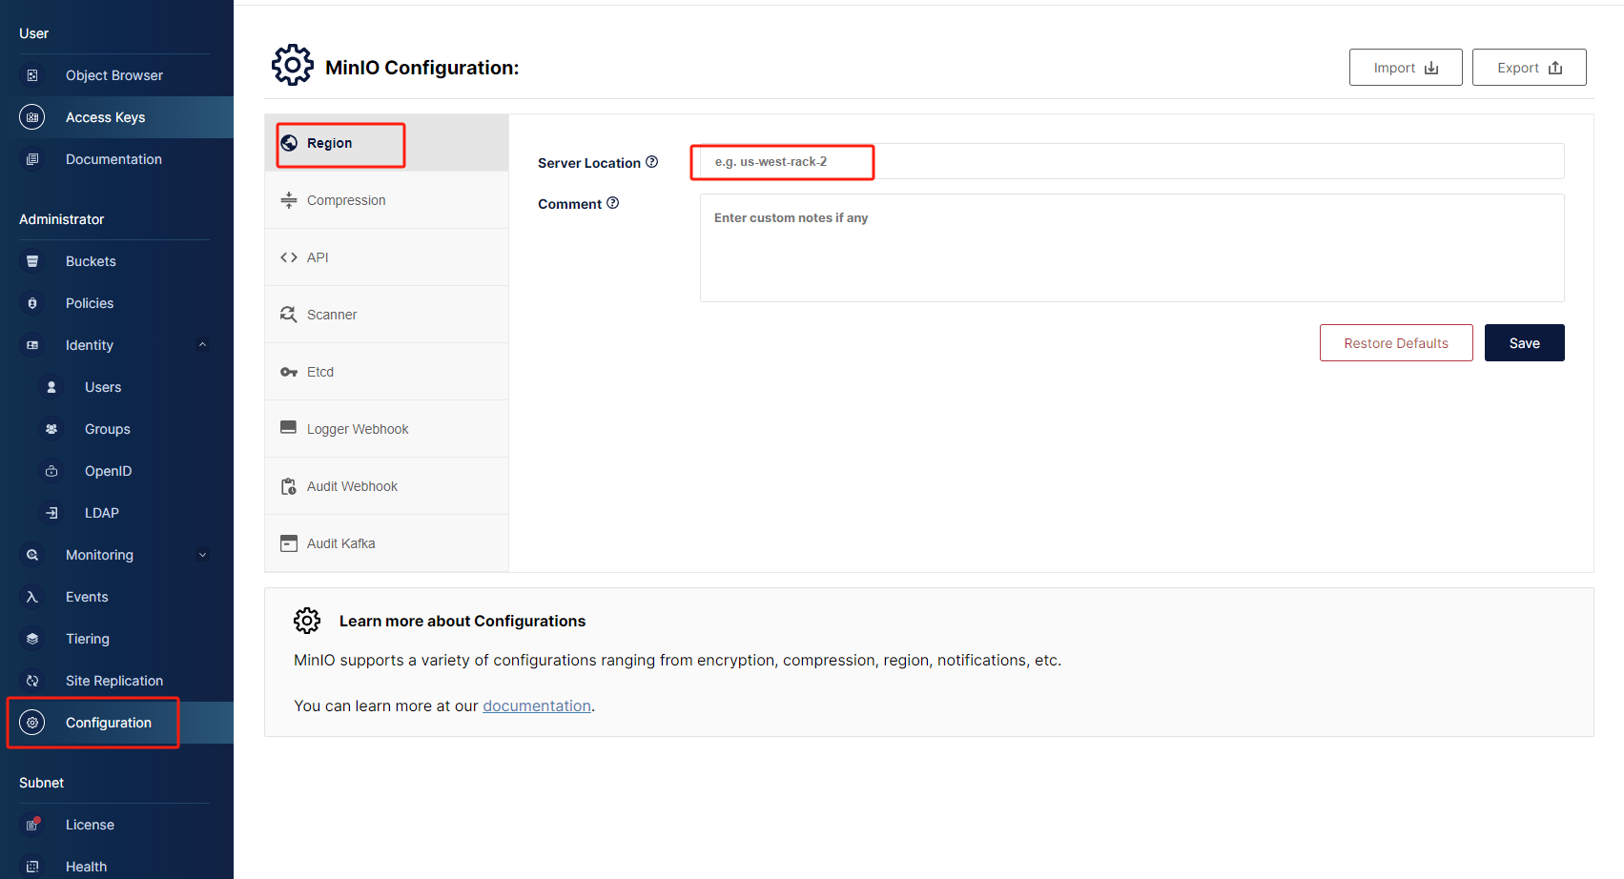Open Tiering menu item
The width and height of the screenshot is (1624, 879).
click(x=116, y=639)
